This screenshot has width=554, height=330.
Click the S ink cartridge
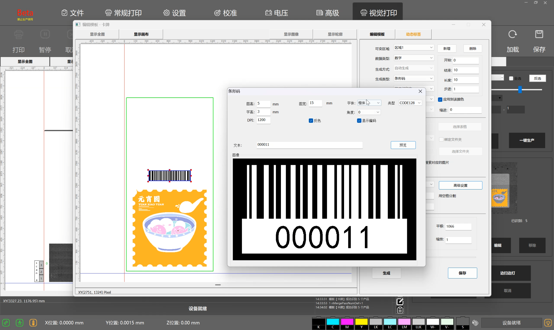pyautogui.click(x=463, y=323)
